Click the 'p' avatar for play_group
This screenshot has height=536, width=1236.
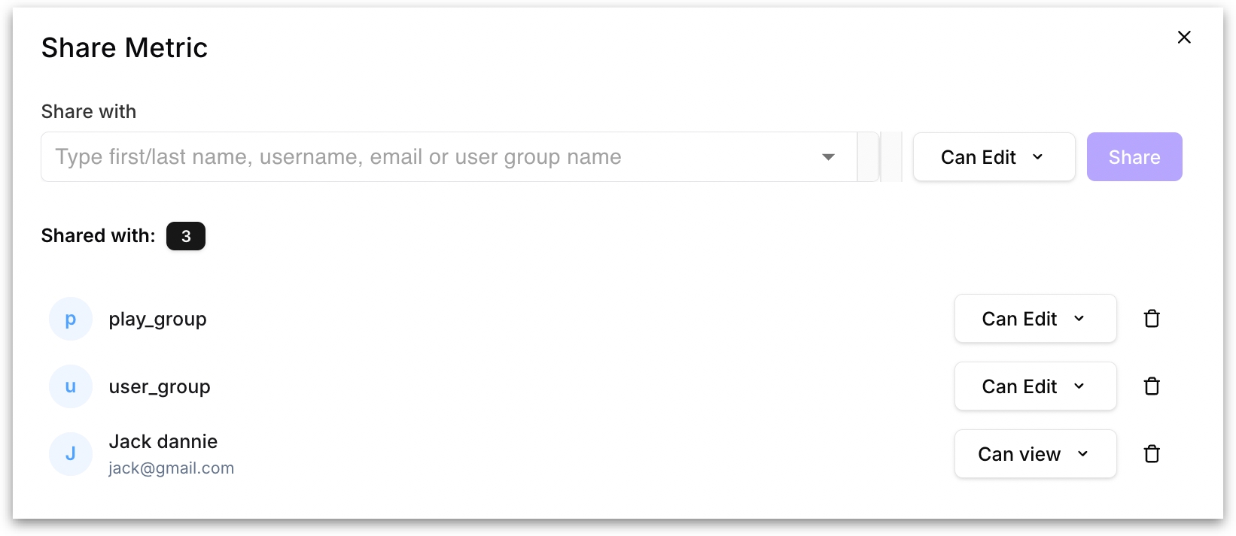tap(71, 319)
